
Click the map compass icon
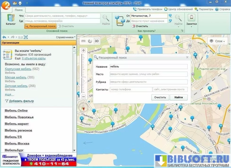(x=84, y=108)
